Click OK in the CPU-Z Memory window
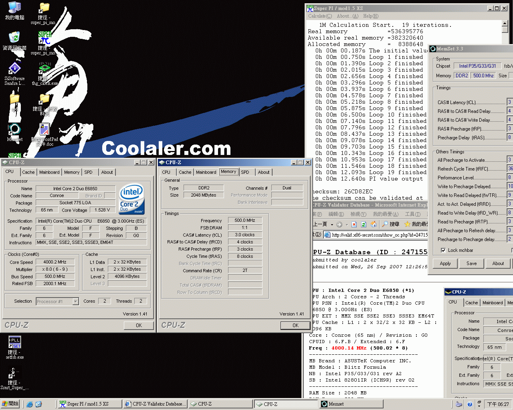Viewport: 513px width, 410px height. point(295,326)
